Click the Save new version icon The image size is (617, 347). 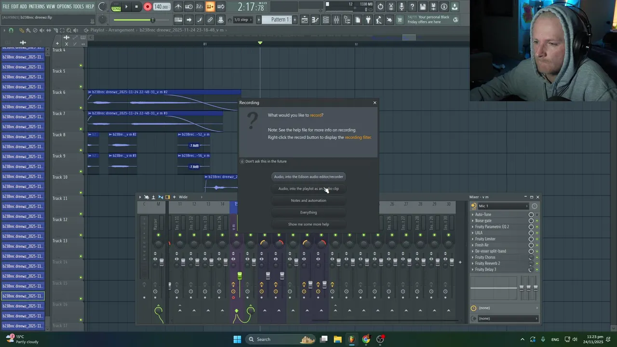pyautogui.click(x=433, y=7)
